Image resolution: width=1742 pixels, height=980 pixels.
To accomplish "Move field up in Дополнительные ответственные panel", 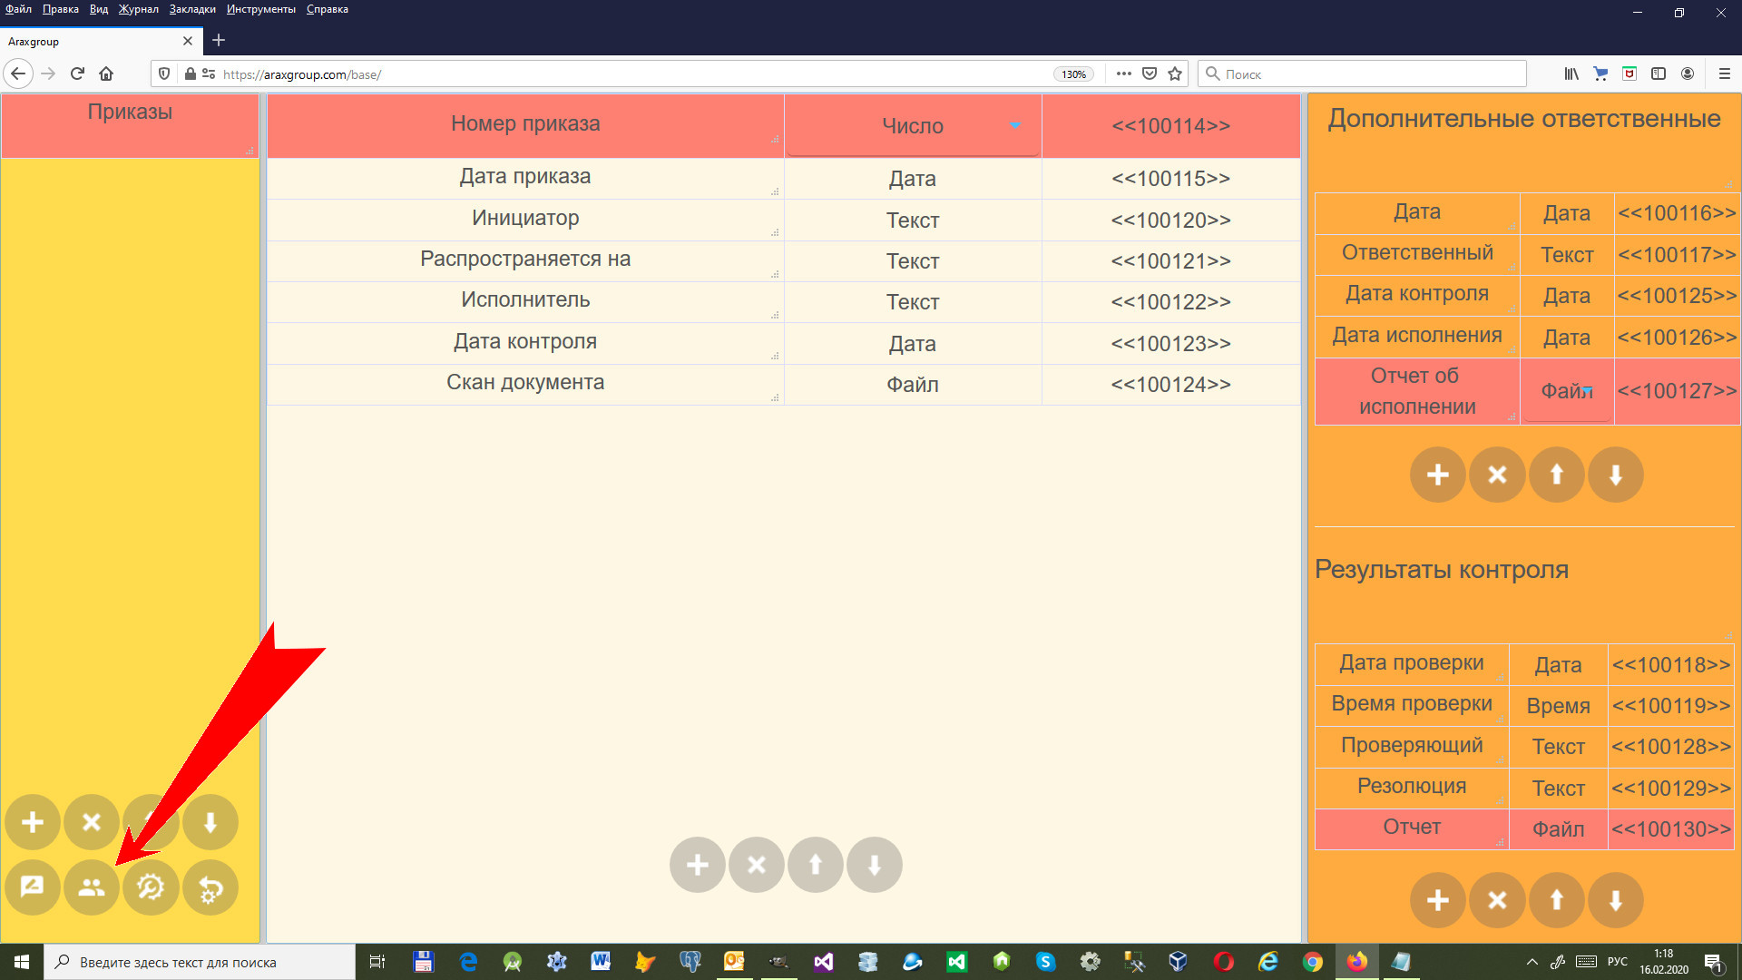I will 1556,475.
